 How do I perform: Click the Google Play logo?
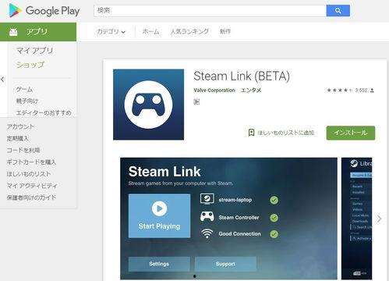tap(44, 11)
